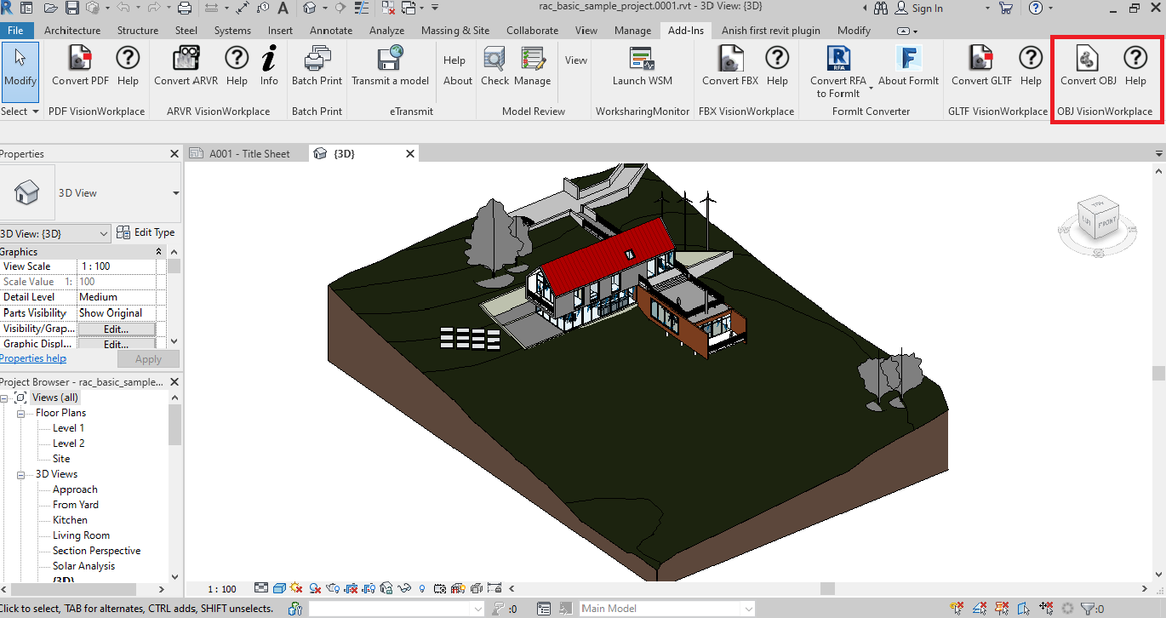Viewport: 1166px width, 618px height.
Task: Click the Convert OBJ add-in icon
Action: 1088,60
